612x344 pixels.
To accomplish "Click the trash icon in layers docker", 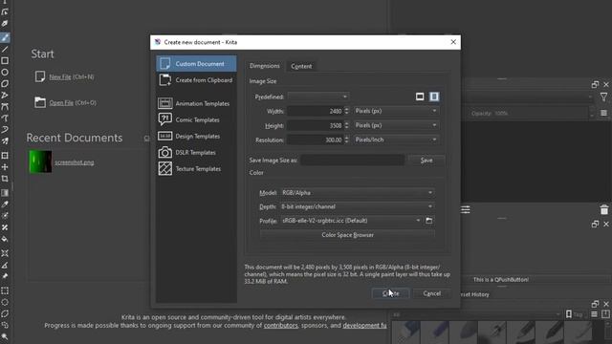I will click(604, 209).
